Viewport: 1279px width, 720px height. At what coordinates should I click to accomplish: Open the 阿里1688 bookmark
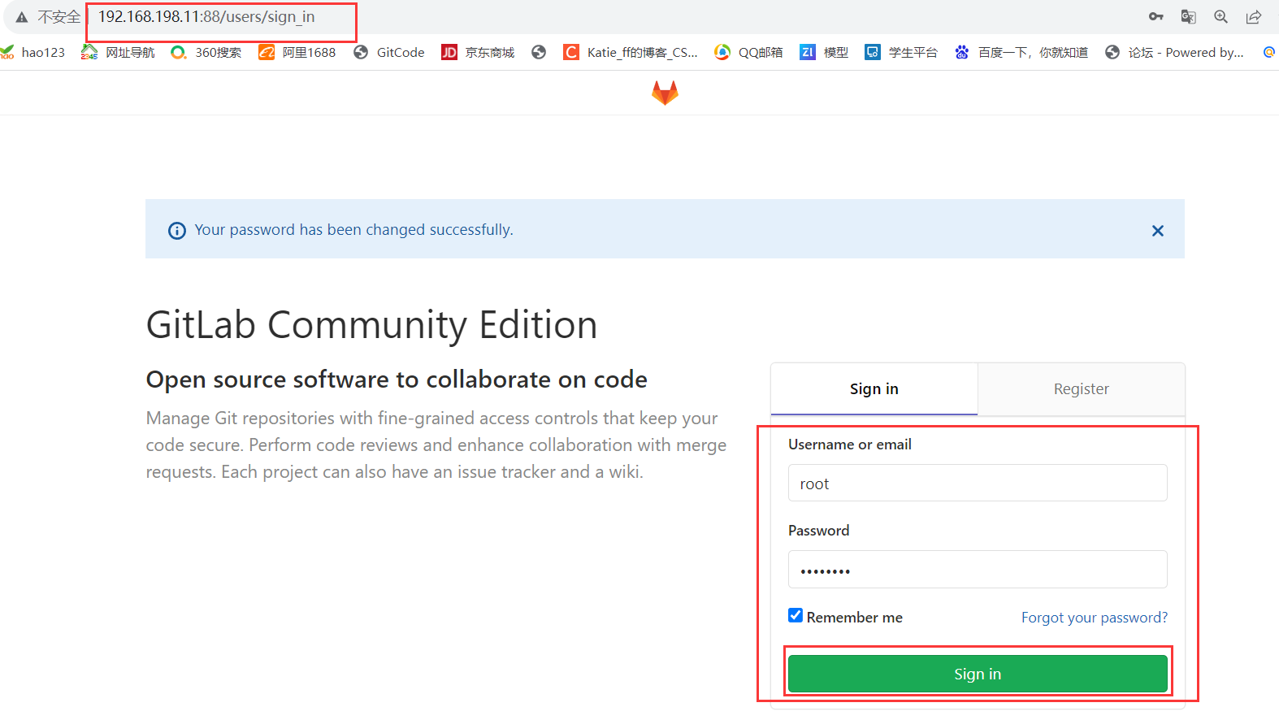(297, 52)
